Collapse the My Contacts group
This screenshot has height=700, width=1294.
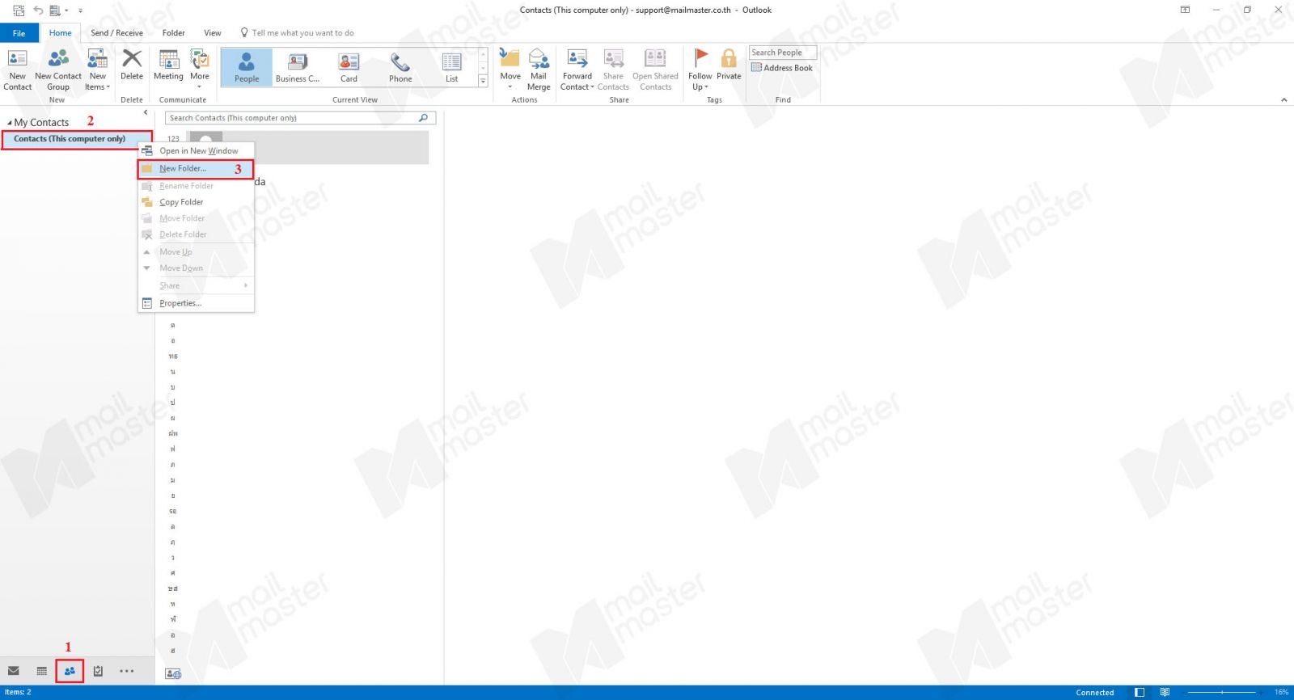click(x=10, y=123)
